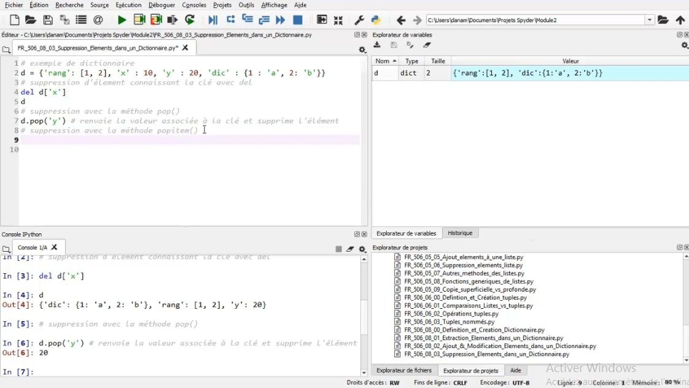689x388 pixels.
Task: Switch to the Historique tab
Action: tap(460, 233)
